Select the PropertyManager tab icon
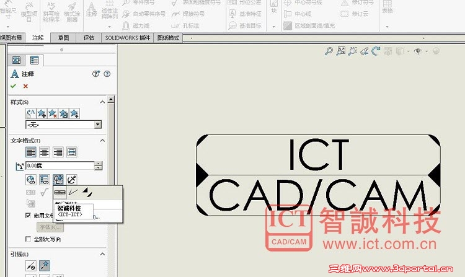Viewport: 465px width, 277px height. pos(34,61)
